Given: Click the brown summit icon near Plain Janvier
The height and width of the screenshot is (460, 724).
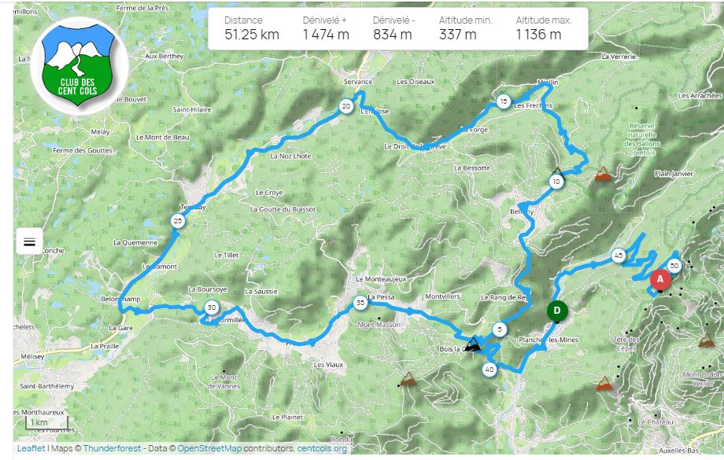Looking at the screenshot, I should pyautogui.click(x=603, y=174).
